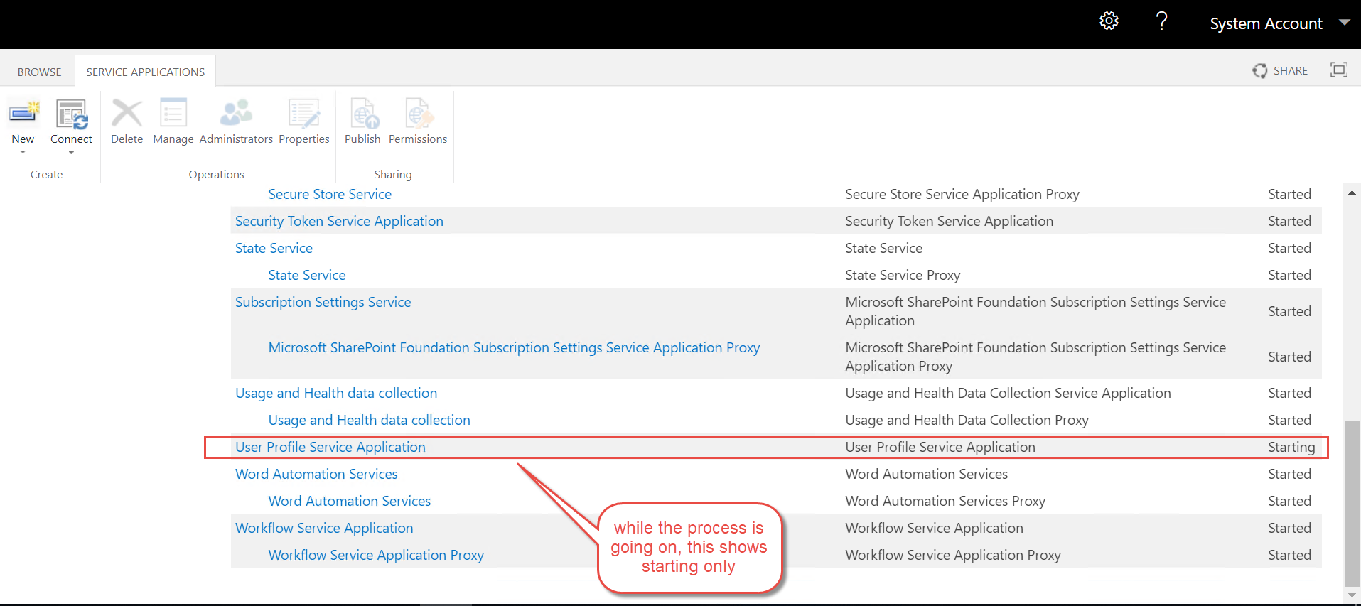
Task: Select 'Secure Store Service Application Proxy' type text
Action: click(962, 194)
